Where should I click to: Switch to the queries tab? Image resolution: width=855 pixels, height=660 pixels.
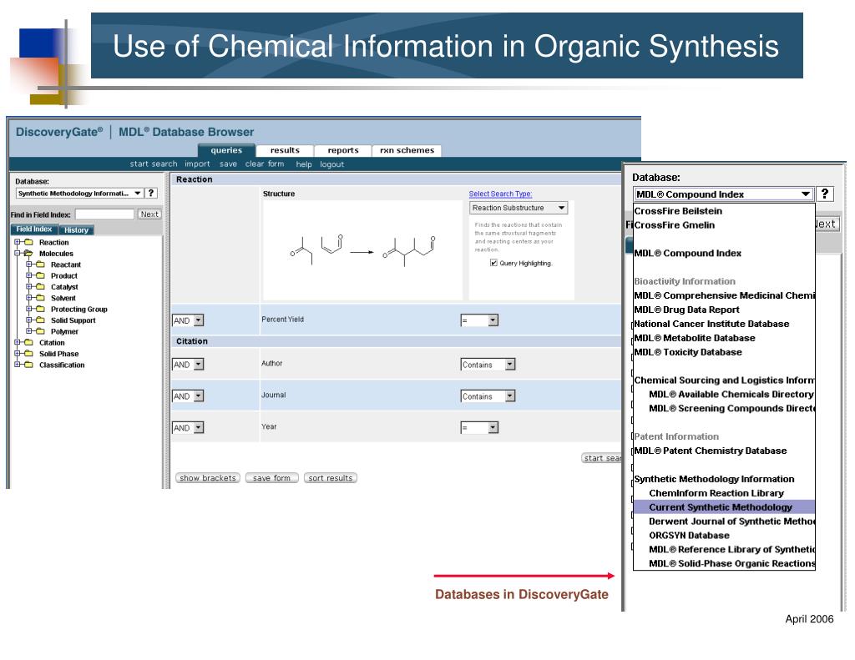click(x=226, y=150)
